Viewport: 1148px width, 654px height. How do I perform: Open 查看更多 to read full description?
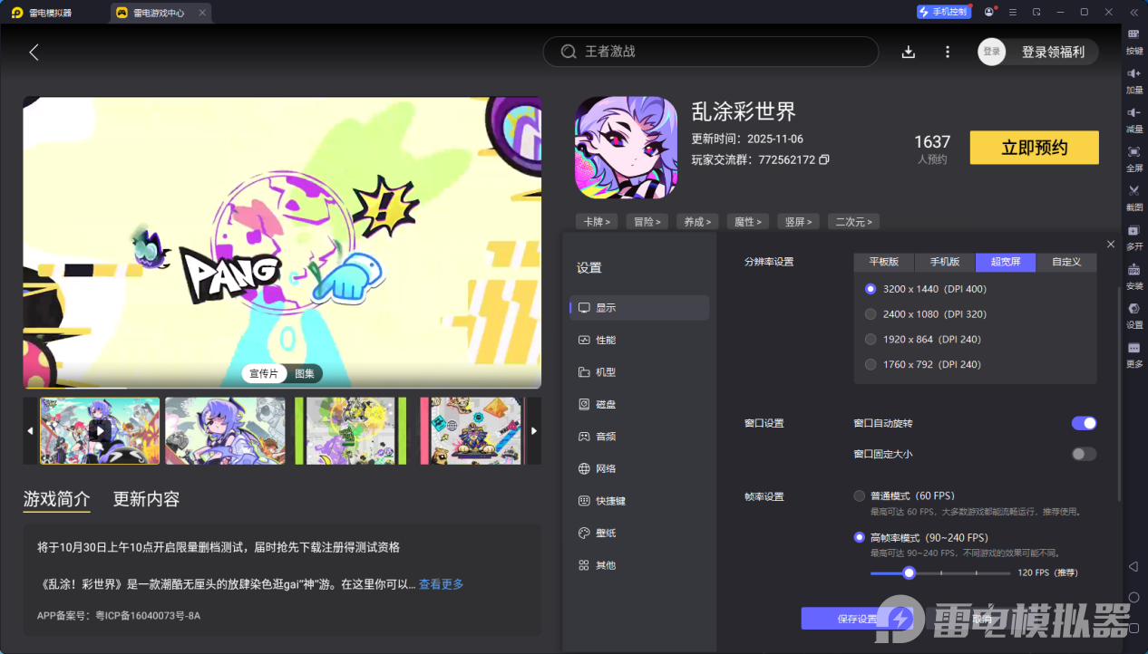pos(440,583)
